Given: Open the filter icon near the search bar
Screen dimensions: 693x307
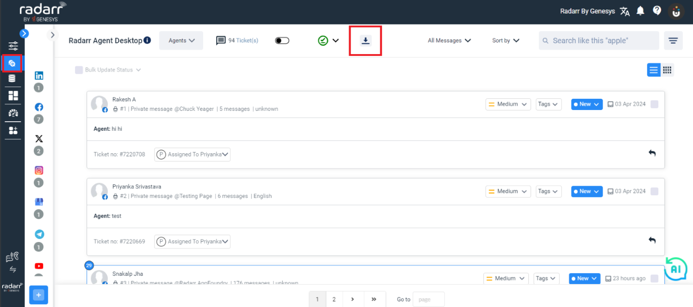Looking at the screenshot, I should [673, 41].
